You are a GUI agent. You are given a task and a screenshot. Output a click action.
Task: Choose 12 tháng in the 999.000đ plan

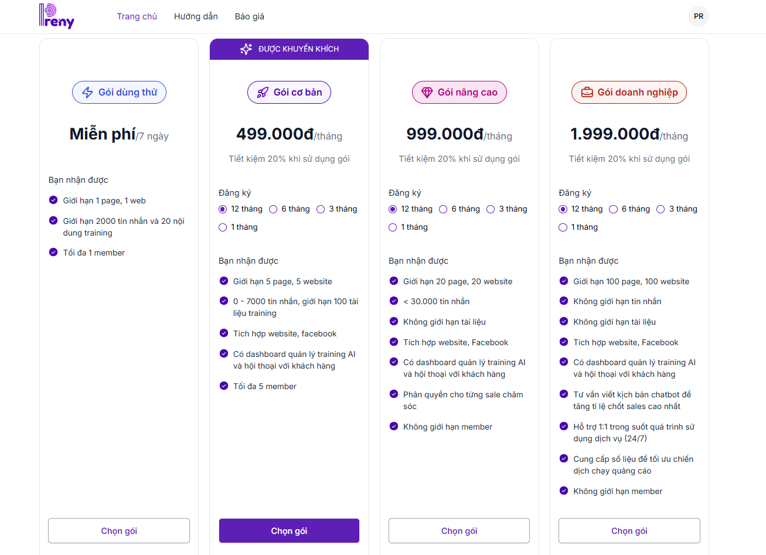point(393,209)
